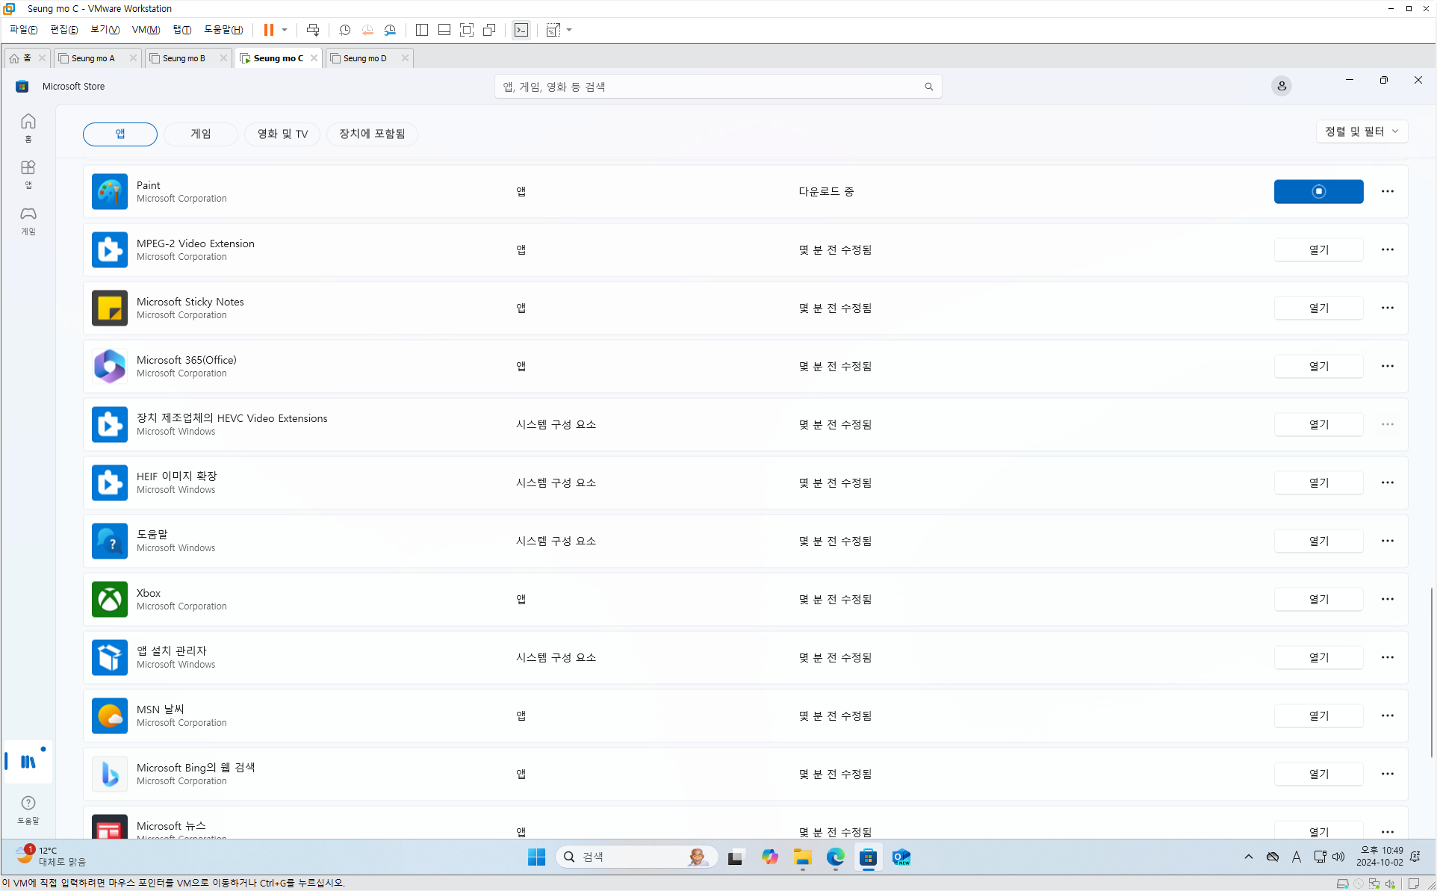1437x891 pixels.
Task: Switch to Seung mo B tab
Action: pyautogui.click(x=184, y=58)
